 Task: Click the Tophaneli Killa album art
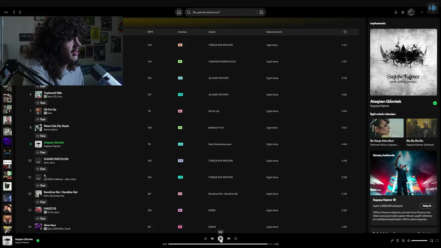click(38, 94)
